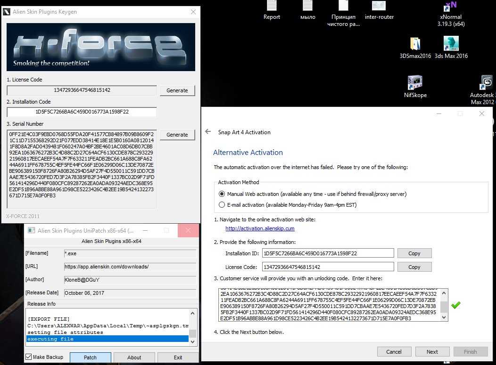Click the [Filename] field showing *.exe
496x365 pixels.
(130, 253)
